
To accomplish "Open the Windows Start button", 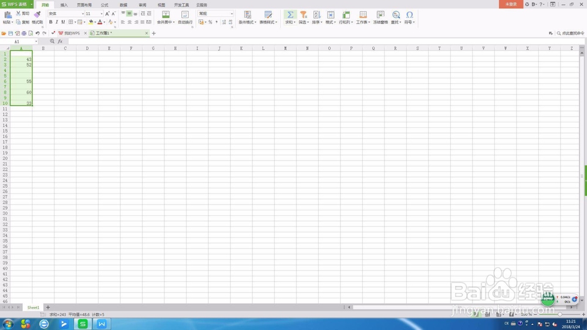I will [x=8, y=324].
